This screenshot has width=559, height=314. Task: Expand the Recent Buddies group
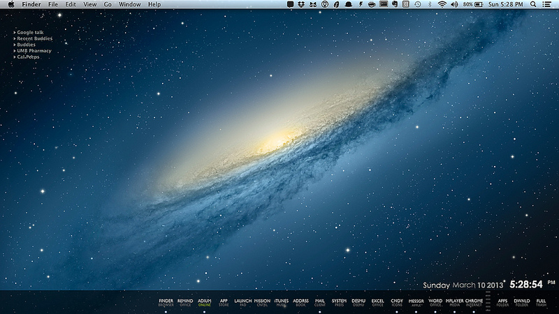pos(34,38)
